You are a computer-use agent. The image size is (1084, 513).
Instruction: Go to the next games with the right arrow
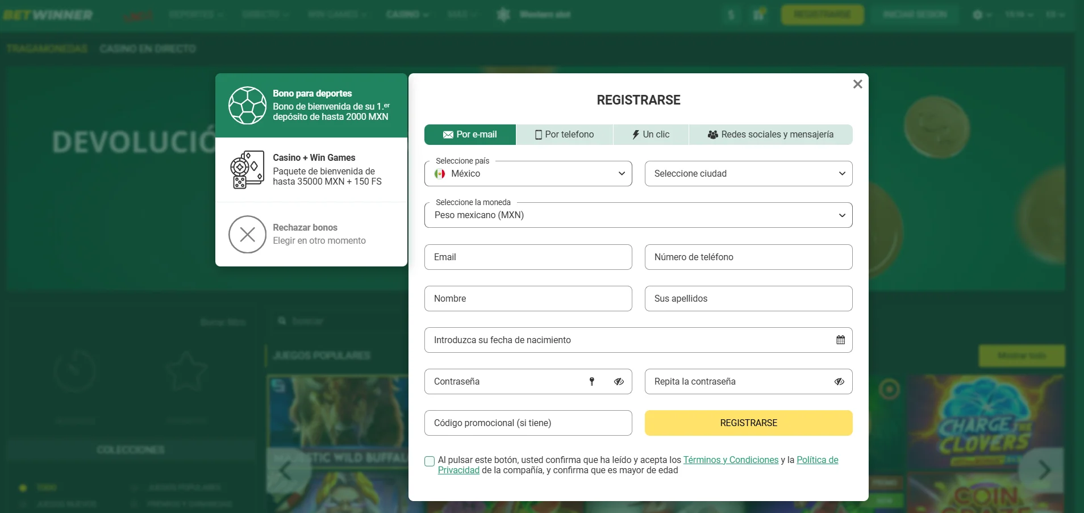coord(1044,470)
